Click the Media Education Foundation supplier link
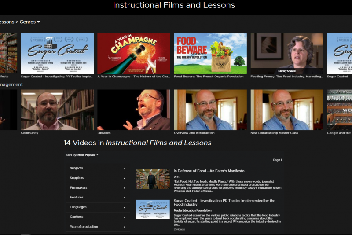Viewport: 352px width, 235px height. coord(193,210)
